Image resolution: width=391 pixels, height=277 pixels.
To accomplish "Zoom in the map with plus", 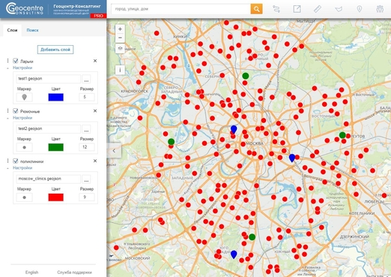I will click(x=120, y=29).
